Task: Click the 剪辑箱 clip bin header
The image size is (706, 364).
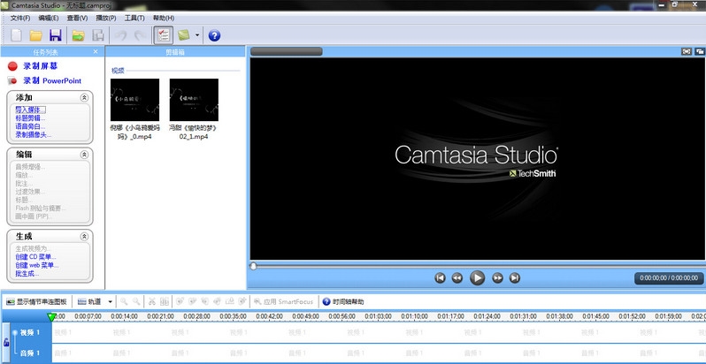Action: (x=175, y=51)
